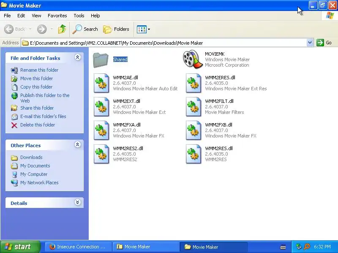This screenshot has height=253, width=338.
Task: Click the 6:32 PM taskbar clock
Action: (322, 247)
